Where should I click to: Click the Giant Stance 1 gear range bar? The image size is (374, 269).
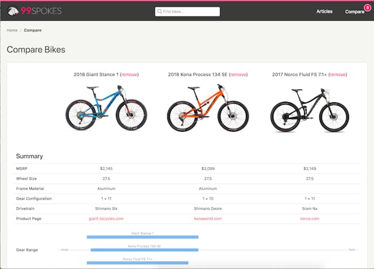point(143,237)
